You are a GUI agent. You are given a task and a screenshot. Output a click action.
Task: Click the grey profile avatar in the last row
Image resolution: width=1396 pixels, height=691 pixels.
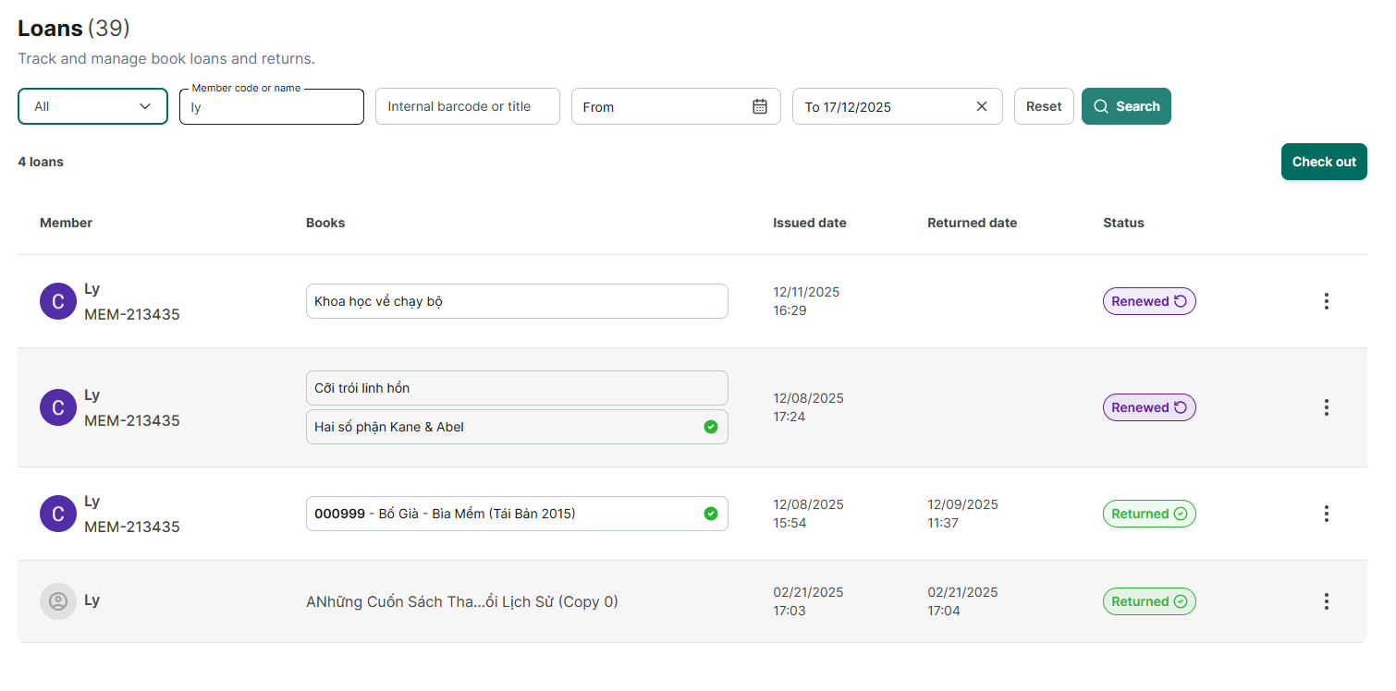click(x=58, y=601)
